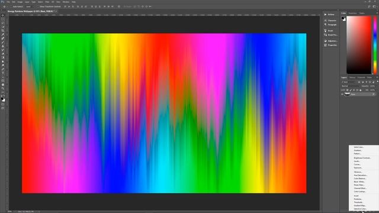Open the layer Kind filter dropdown
This screenshot has width=379, height=213.
click(x=348, y=82)
